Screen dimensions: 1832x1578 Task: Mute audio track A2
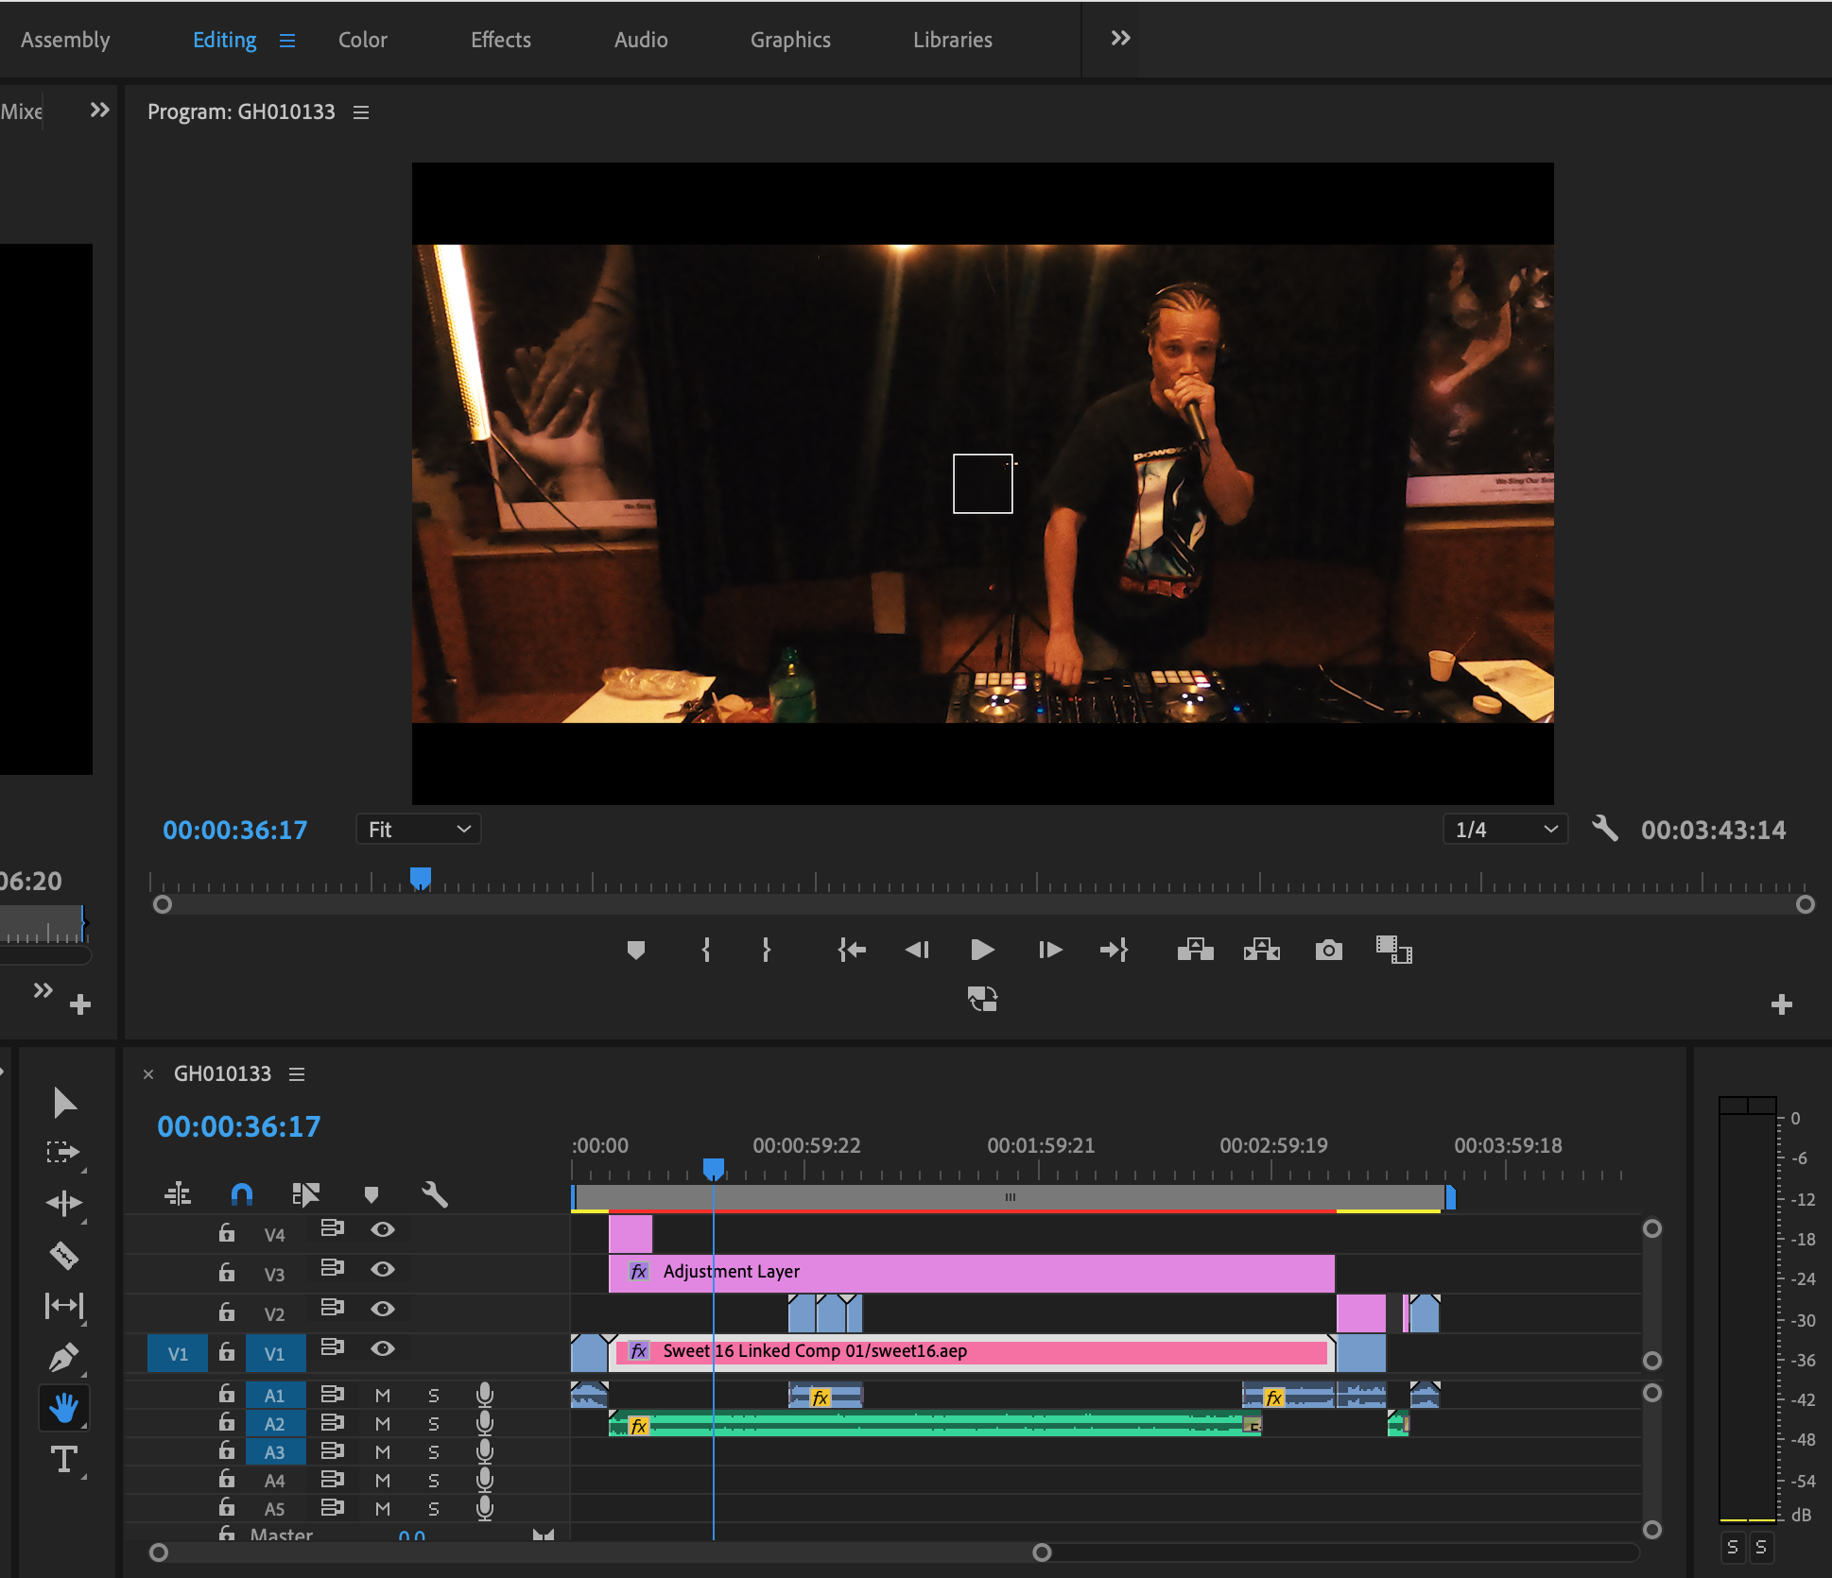pos(382,1423)
